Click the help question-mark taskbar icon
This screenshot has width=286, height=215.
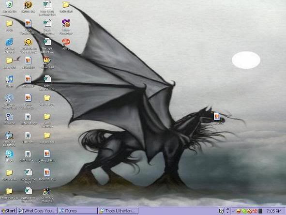coord(221,211)
